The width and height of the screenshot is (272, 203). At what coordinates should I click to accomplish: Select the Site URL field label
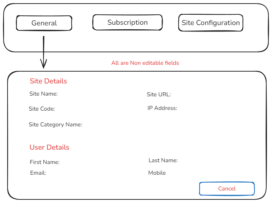tap(159, 95)
